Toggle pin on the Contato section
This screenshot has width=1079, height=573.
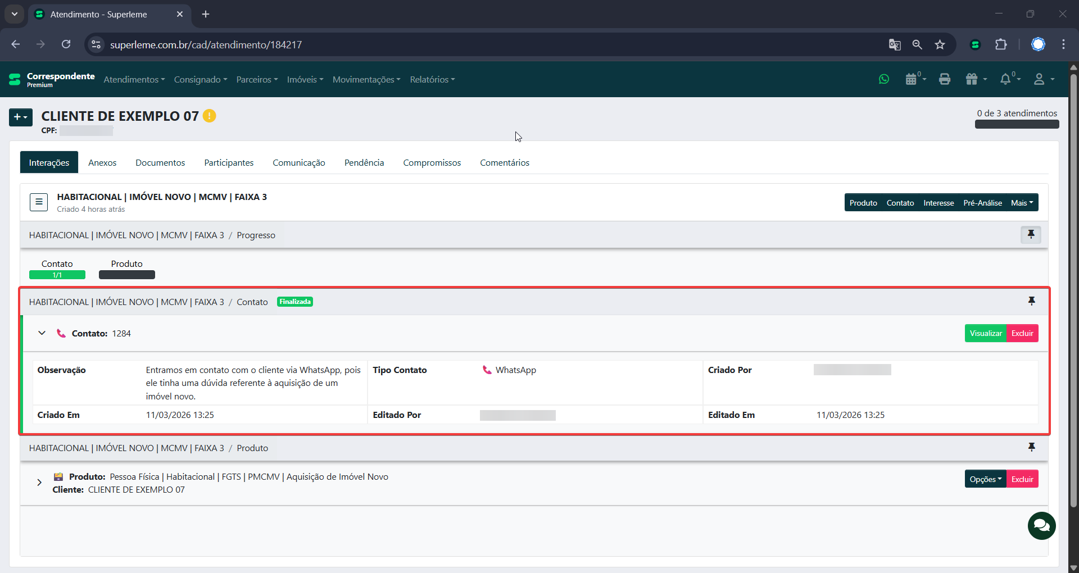tap(1031, 301)
